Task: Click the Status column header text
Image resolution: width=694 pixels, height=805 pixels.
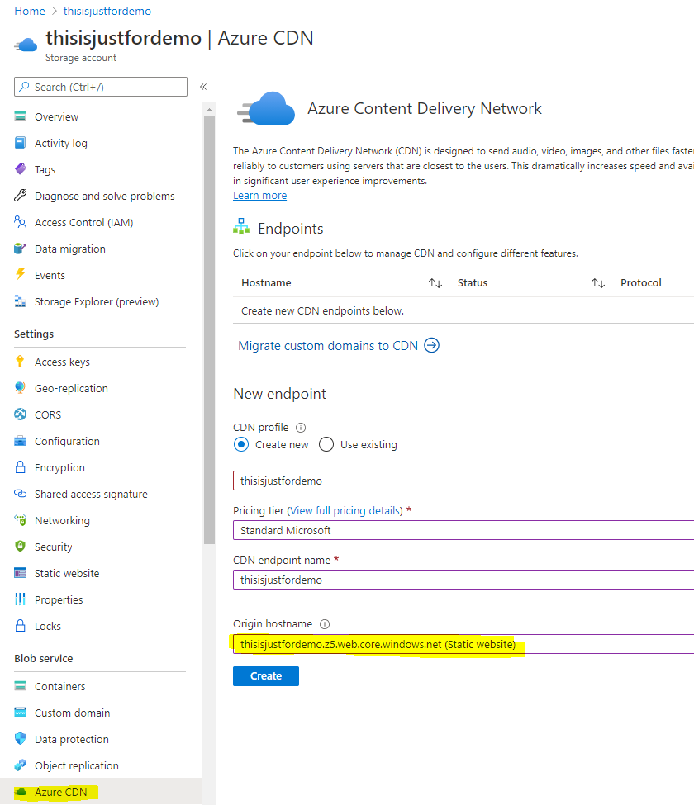Action: [x=473, y=283]
